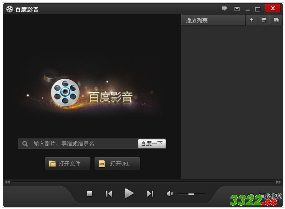The height and width of the screenshot is (209, 285).
Task: Open the feedback speech bubble icon
Action: pos(224,8)
